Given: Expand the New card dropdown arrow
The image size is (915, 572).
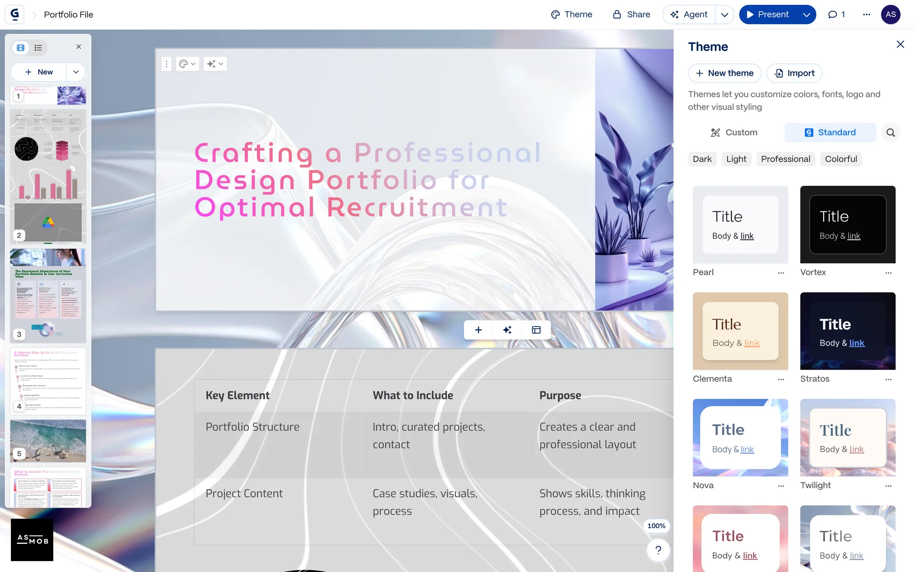Looking at the screenshot, I should (x=76, y=72).
